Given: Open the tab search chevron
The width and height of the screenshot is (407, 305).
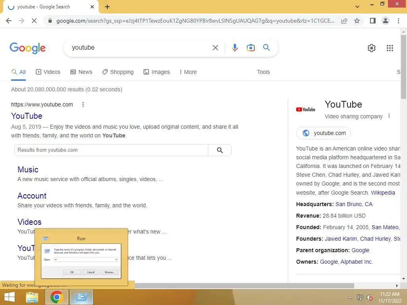Looking at the screenshot, I should pos(357,7).
